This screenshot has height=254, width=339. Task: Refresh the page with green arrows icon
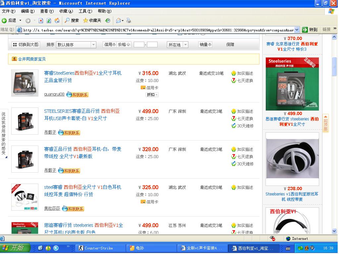coord(49,21)
